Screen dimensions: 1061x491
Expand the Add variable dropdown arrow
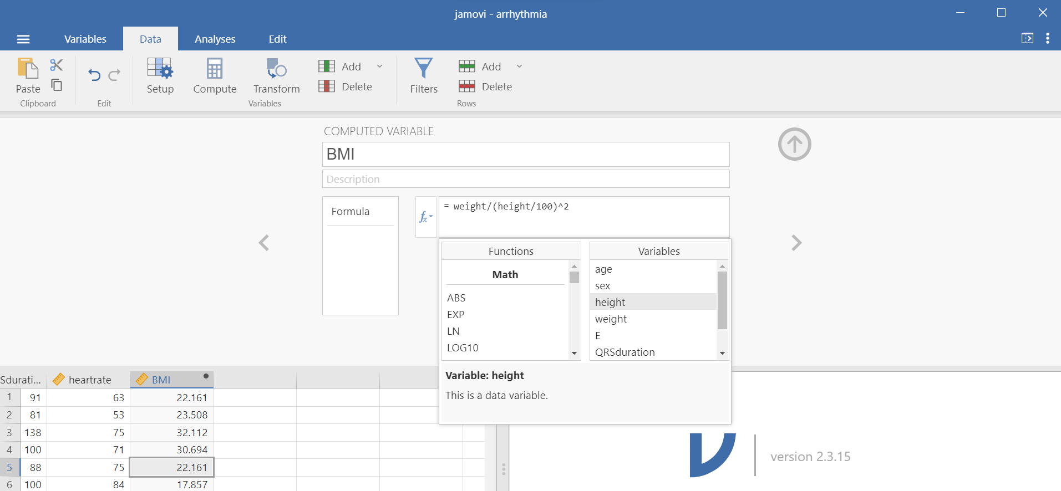coord(380,67)
